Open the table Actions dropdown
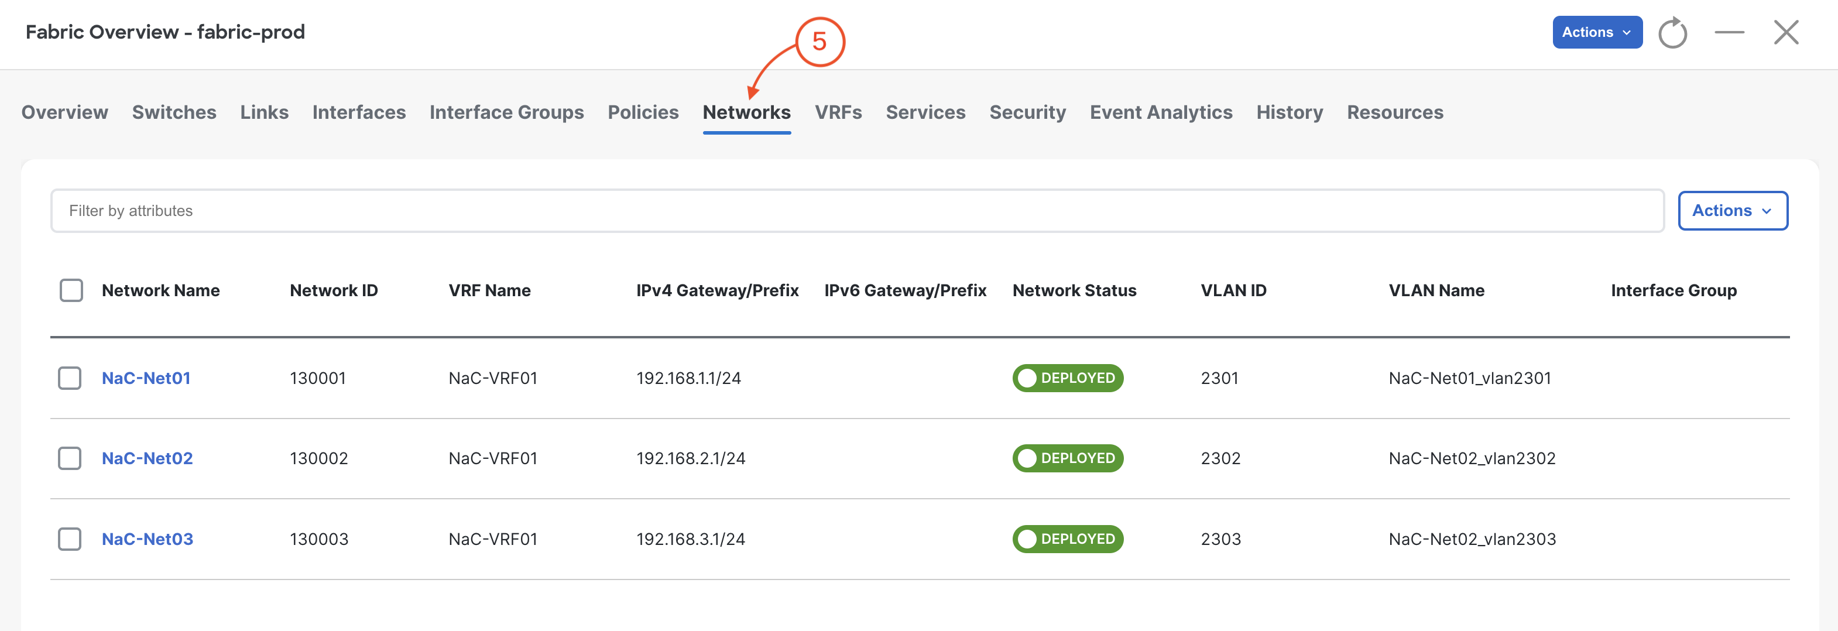The height and width of the screenshot is (631, 1838). pyautogui.click(x=1733, y=211)
